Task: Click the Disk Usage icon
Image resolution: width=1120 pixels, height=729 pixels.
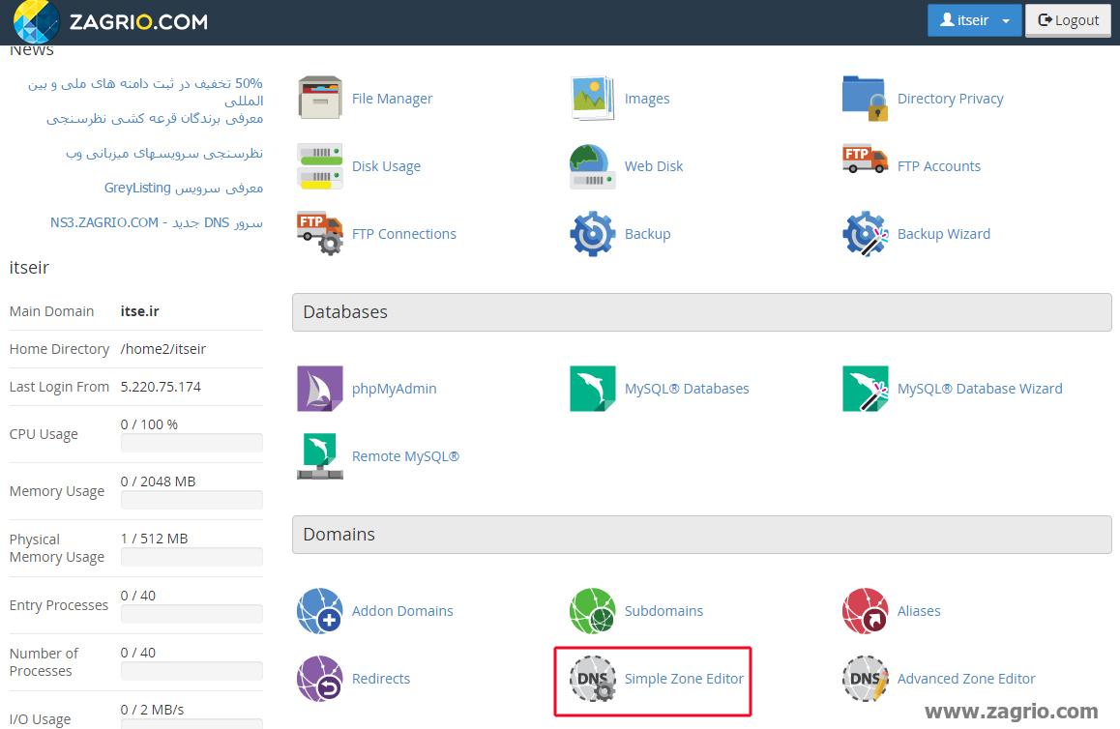Action: tap(320, 165)
